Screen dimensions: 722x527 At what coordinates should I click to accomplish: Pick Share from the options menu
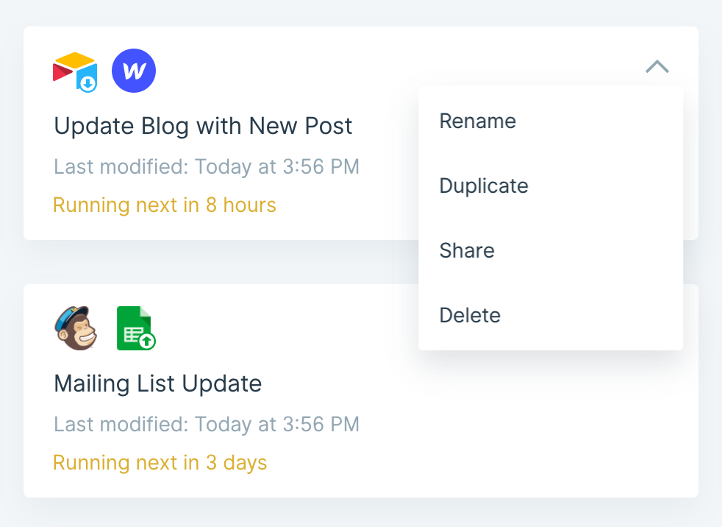click(x=467, y=250)
